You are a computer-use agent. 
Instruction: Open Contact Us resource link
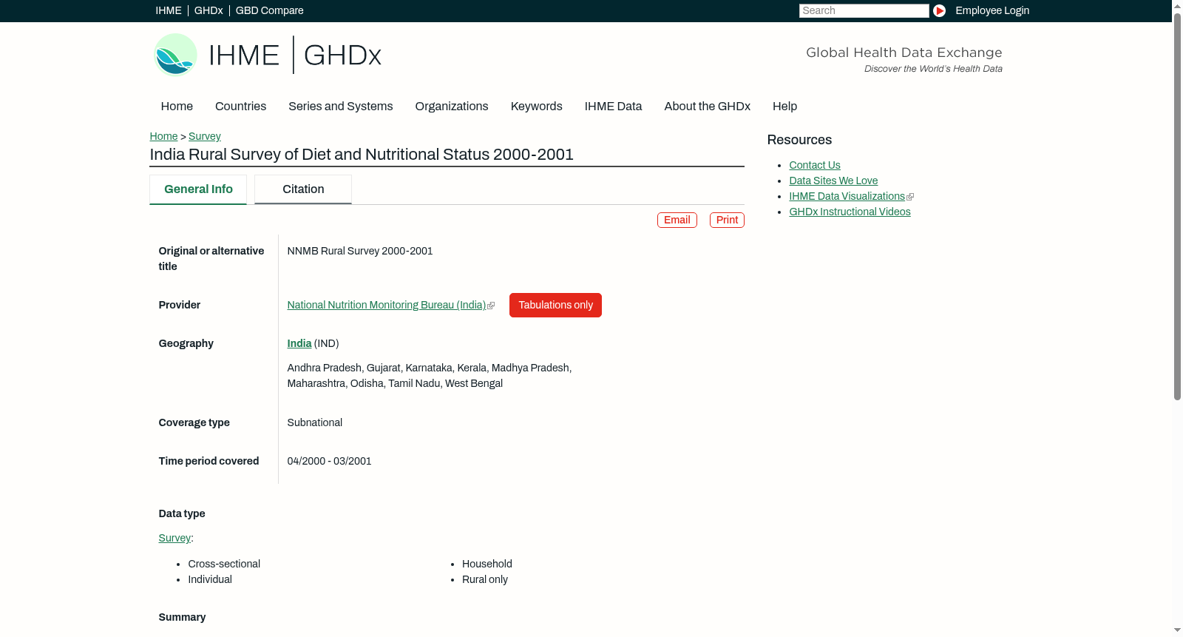[815, 165]
